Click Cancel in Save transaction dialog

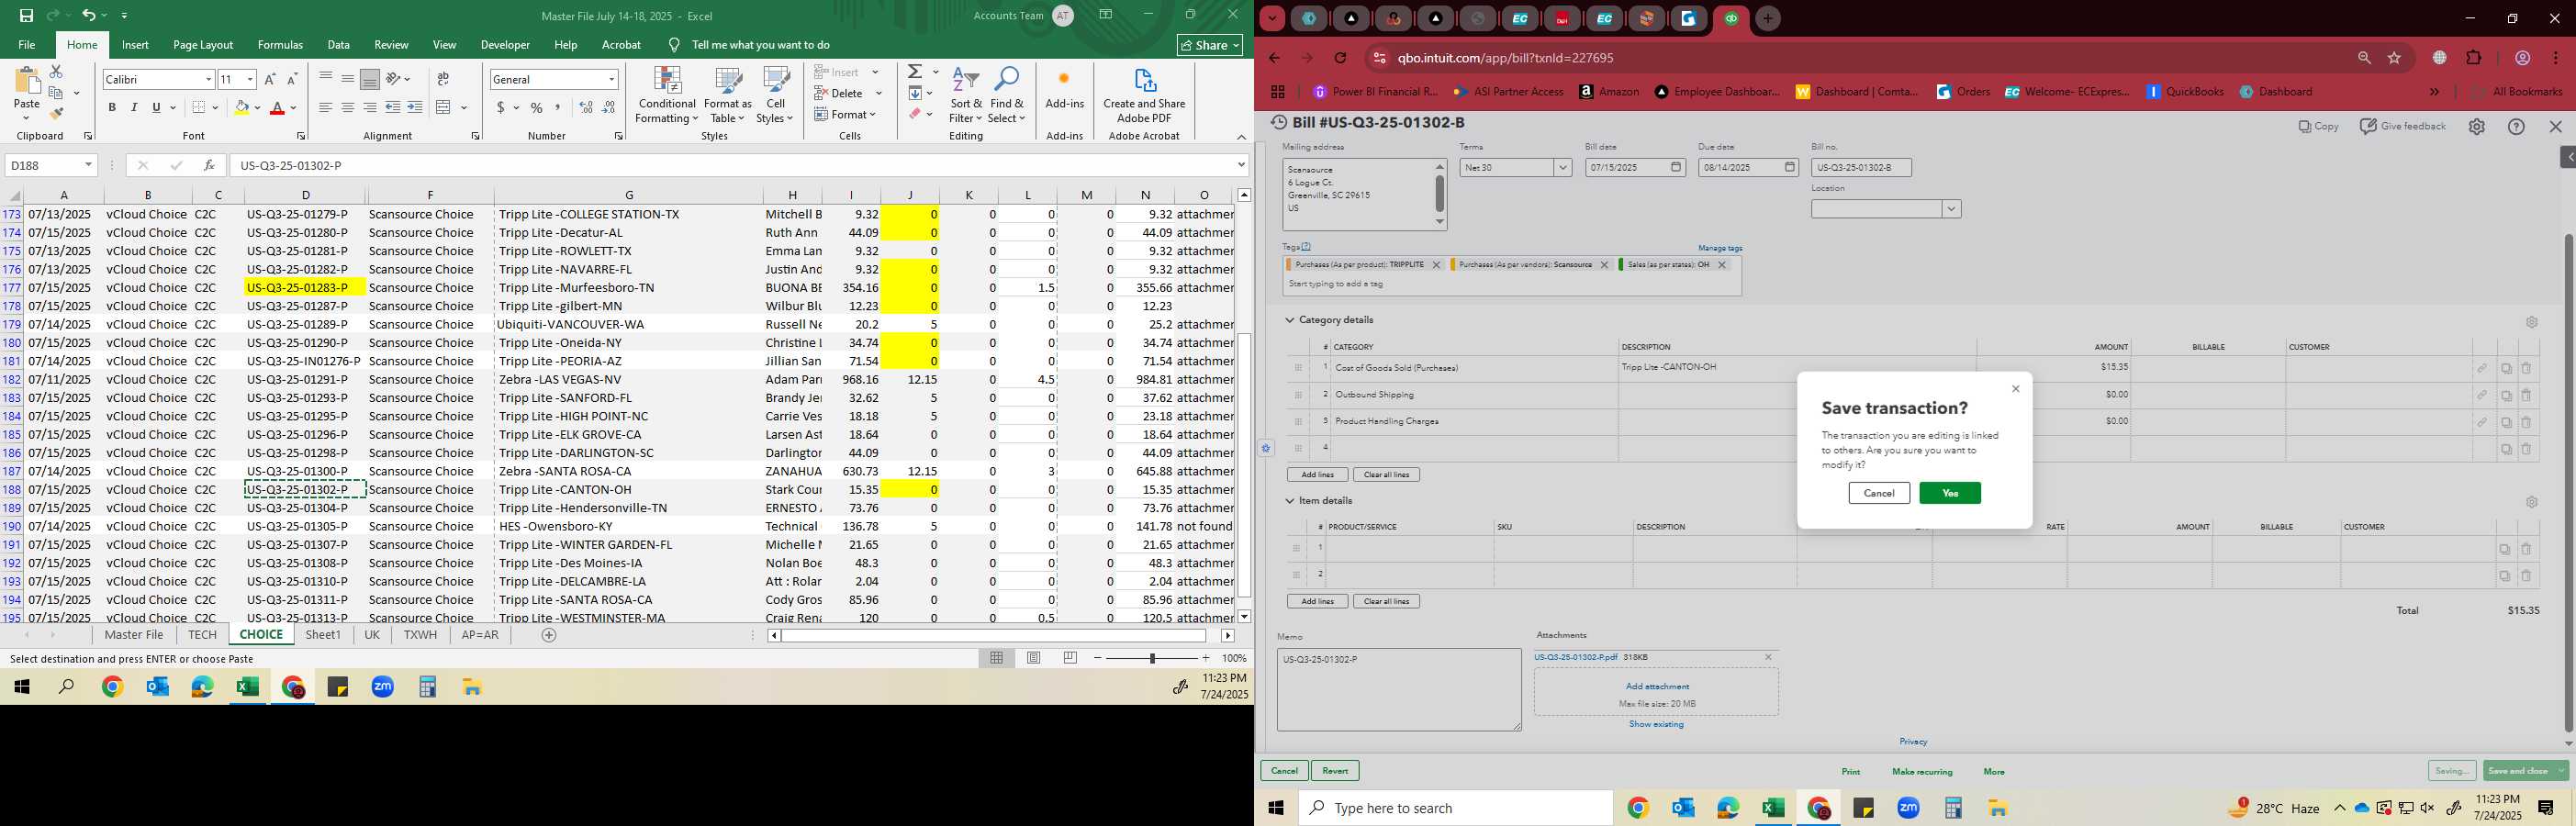(1879, 493)
